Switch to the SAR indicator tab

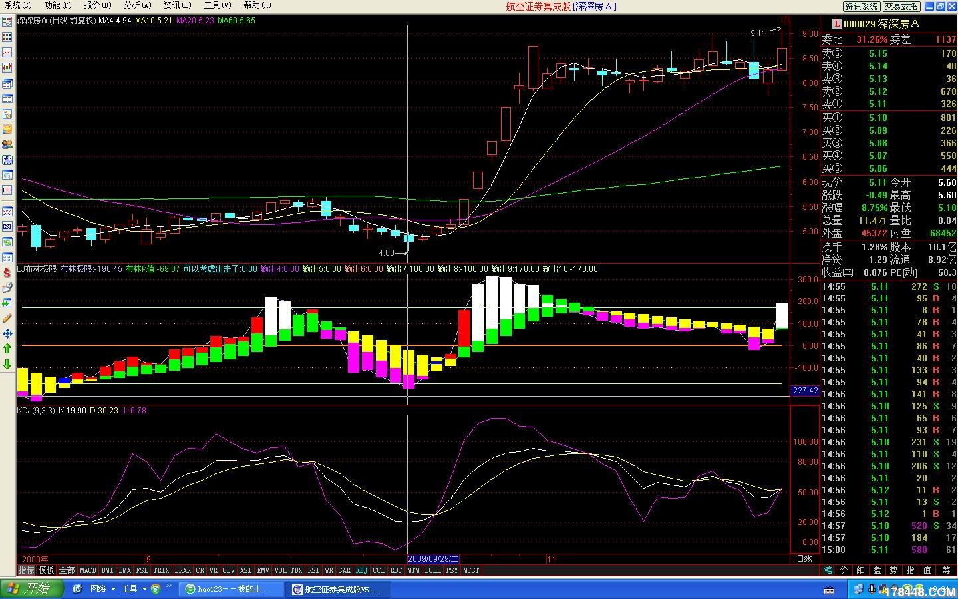point(345,570)
